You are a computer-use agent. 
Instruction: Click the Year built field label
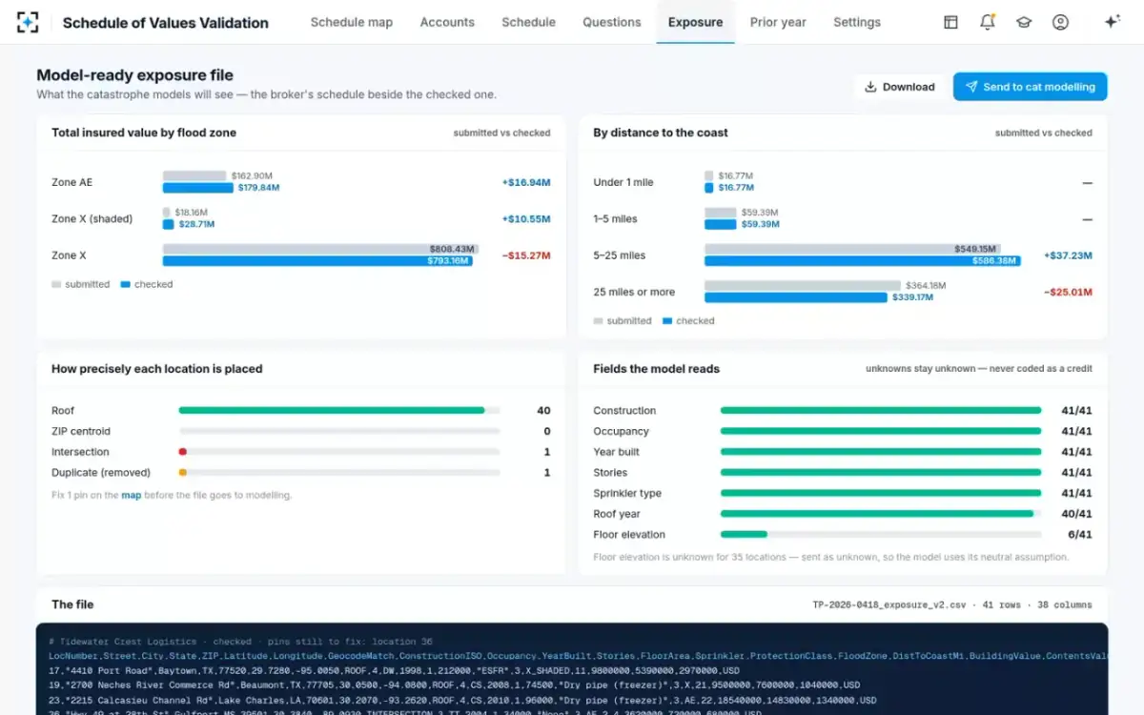click(x=616, y=452)
